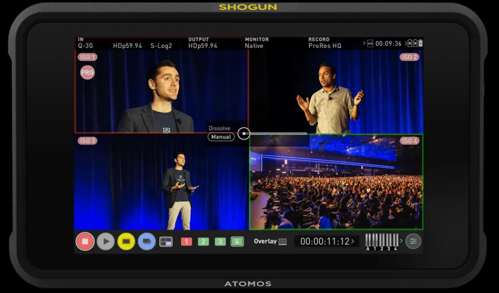Tap the blue tag button

pos(147,242)
